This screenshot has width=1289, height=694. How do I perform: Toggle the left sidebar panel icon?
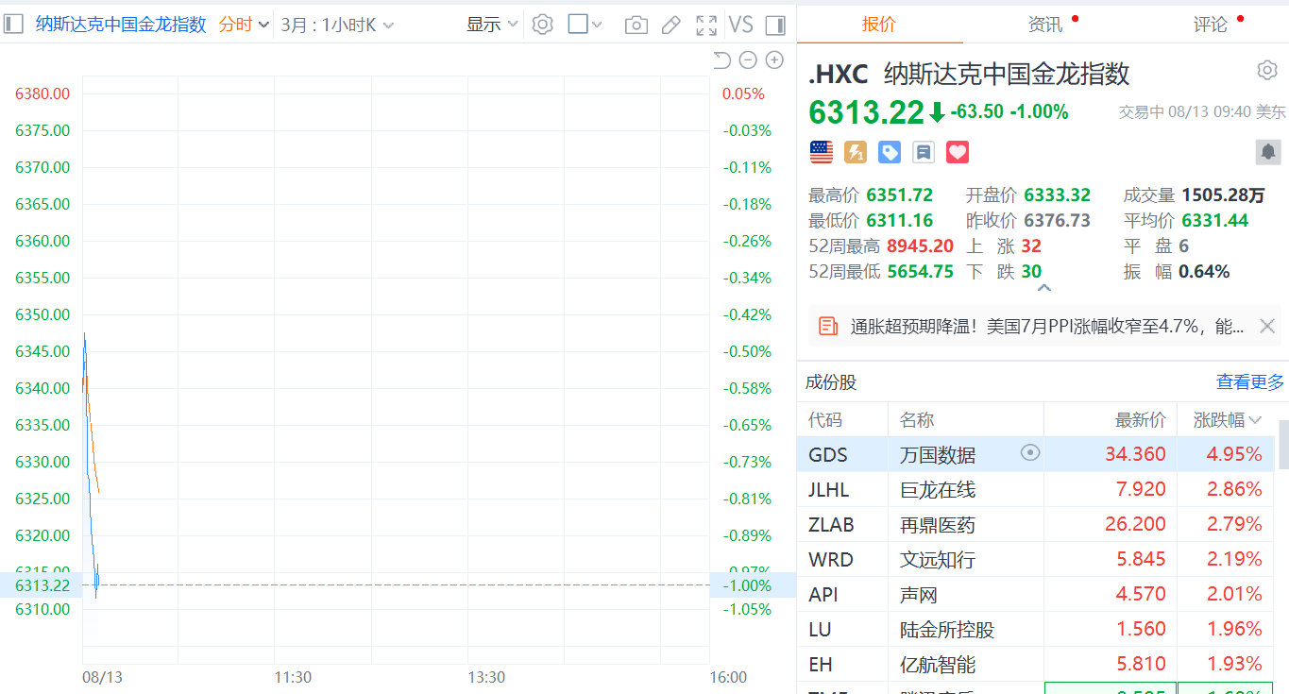(x=14, y=25)
